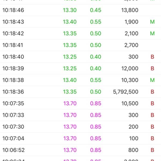Screen dimensions: 161x161
Task: Tap price 13.70 at 10:06:52
Action: [70, 150]
